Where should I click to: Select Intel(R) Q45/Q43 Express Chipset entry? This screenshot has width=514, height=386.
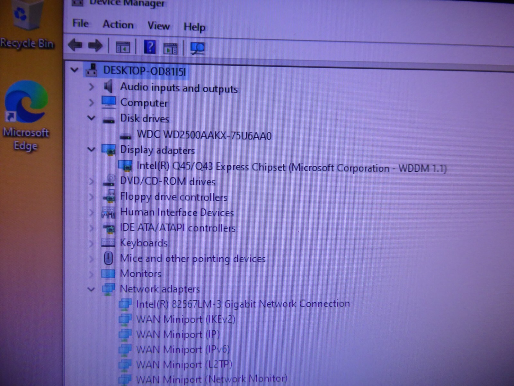[292, 167]
